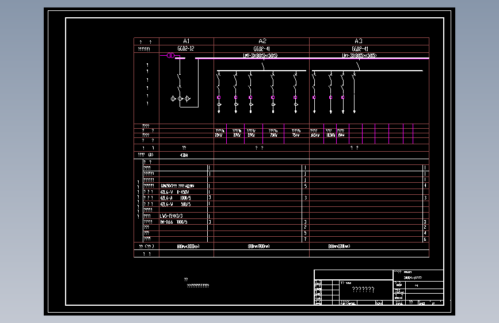Screen dimensions: 499x323
Task: Click the large title text in title block
Action: (x=363, y=290)
